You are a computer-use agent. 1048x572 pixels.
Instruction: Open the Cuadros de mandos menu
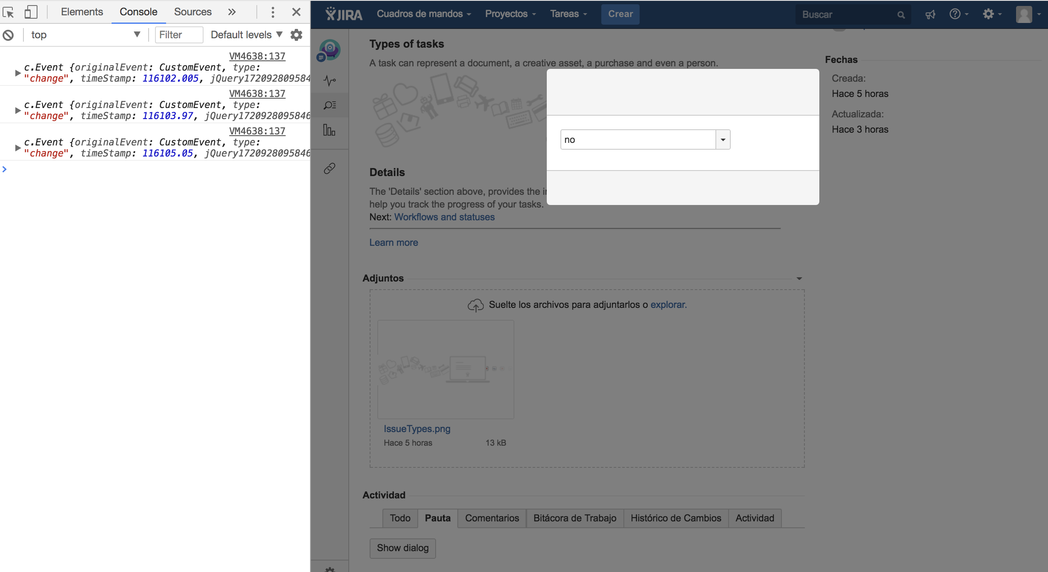pos(424,14)
